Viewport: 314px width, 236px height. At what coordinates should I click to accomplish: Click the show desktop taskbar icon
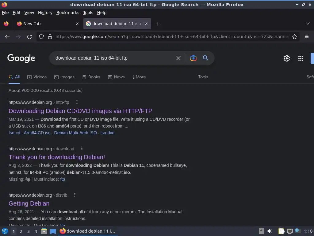(53, 231)
